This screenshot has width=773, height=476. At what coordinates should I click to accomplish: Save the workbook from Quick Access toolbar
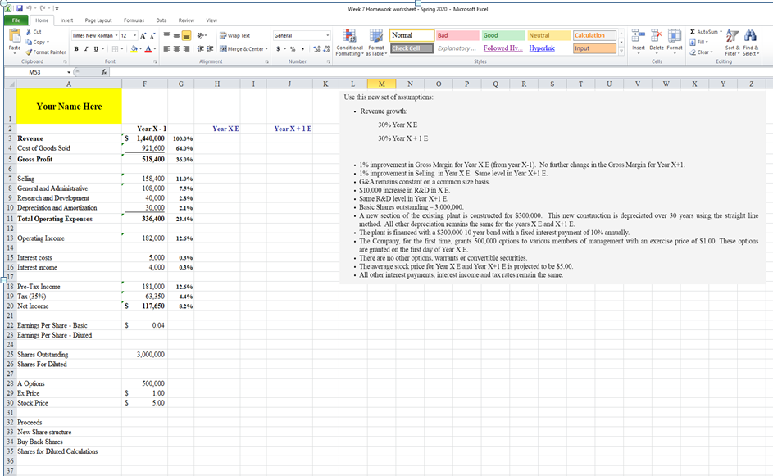coord(18,7)
